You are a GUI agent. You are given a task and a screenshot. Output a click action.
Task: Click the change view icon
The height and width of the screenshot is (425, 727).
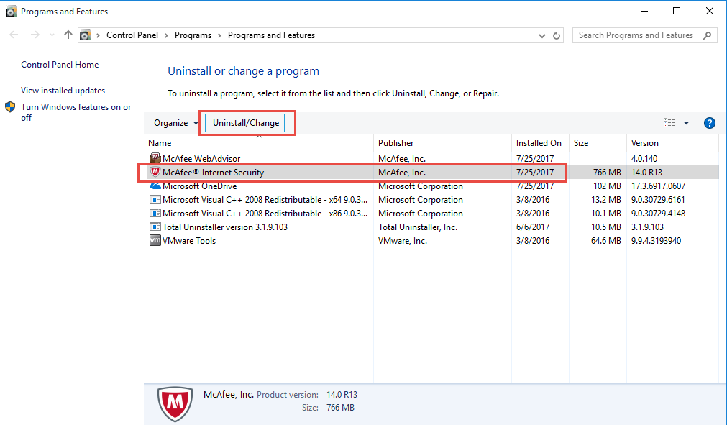pyautogui.click(x=669, y=123)
